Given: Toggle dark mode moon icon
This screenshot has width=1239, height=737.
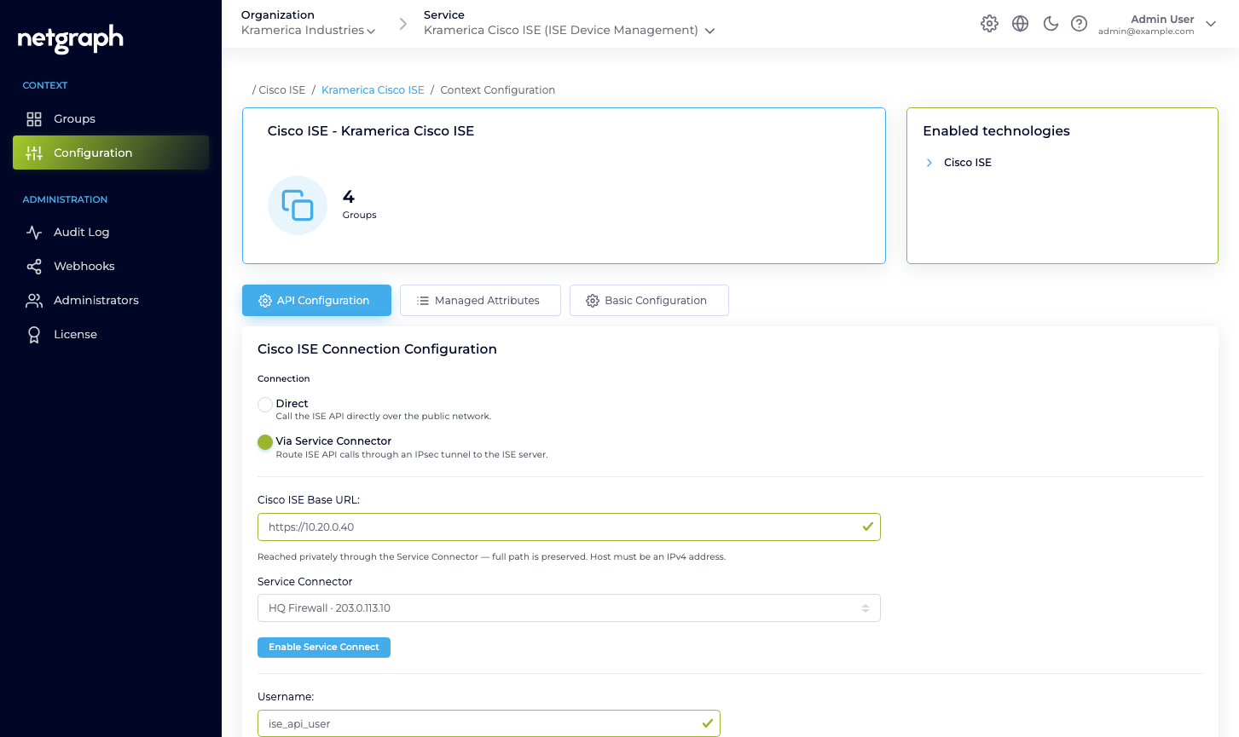Looking at the screenshot, I should (1051, 24).
